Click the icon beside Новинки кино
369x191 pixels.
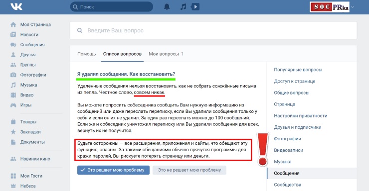pos(13,159)
